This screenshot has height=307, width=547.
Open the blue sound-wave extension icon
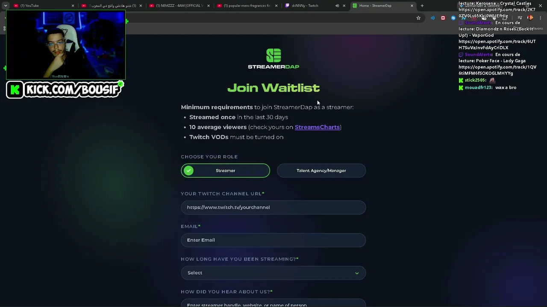[x=432, y=18]
